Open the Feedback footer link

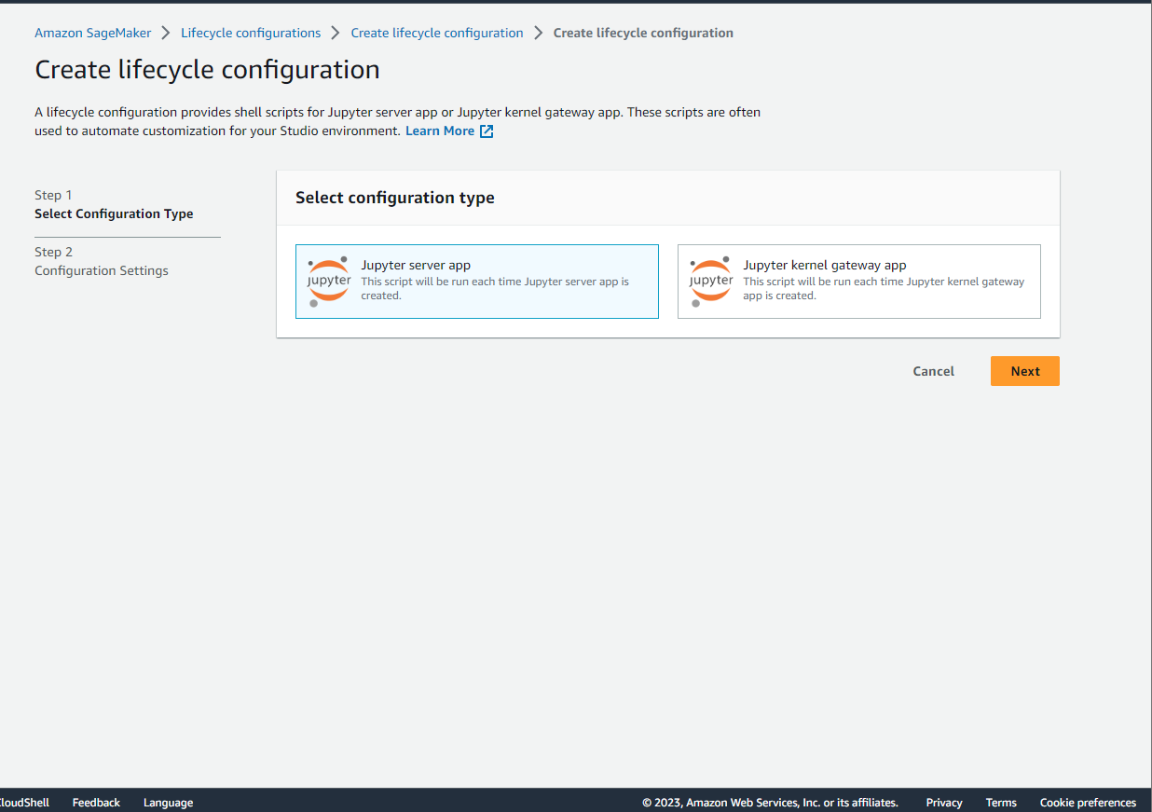coord(96,803)
